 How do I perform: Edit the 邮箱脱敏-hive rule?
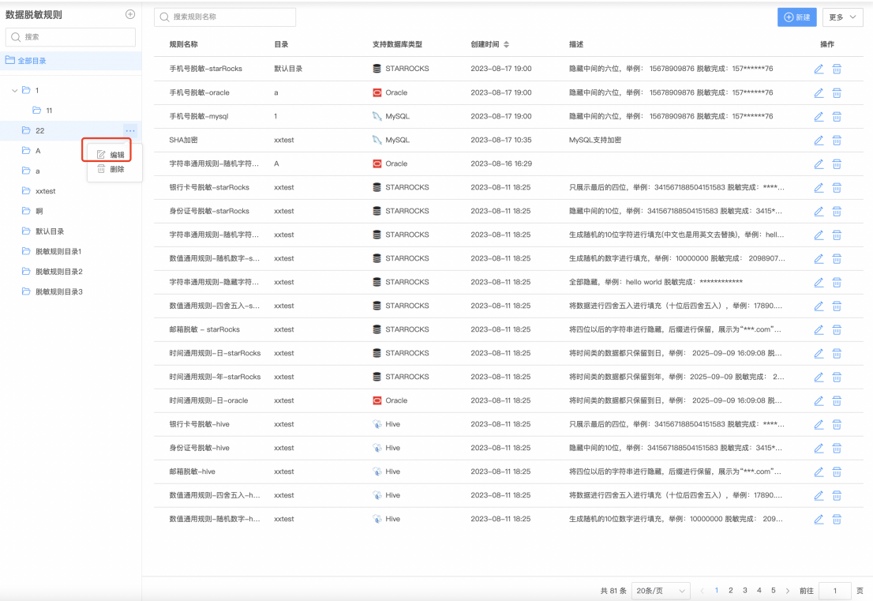[x=819, y=471]
